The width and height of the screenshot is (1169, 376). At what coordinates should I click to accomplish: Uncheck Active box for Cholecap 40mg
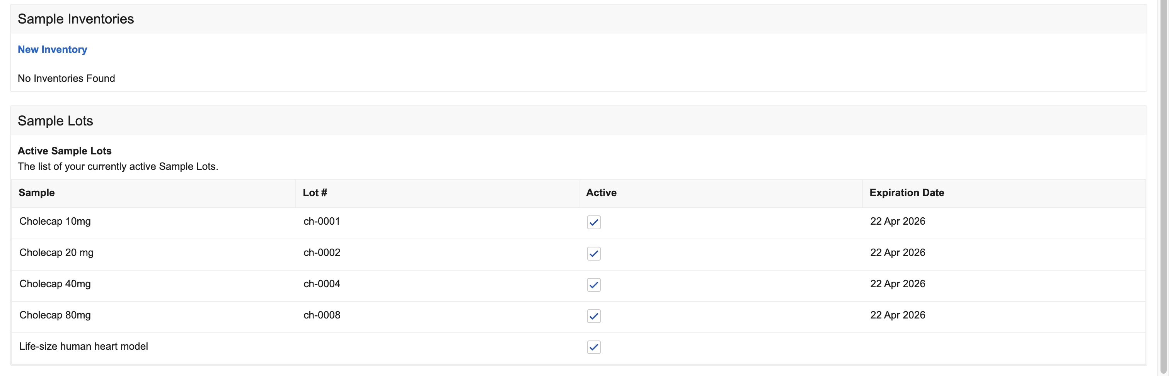pos(593,285)
